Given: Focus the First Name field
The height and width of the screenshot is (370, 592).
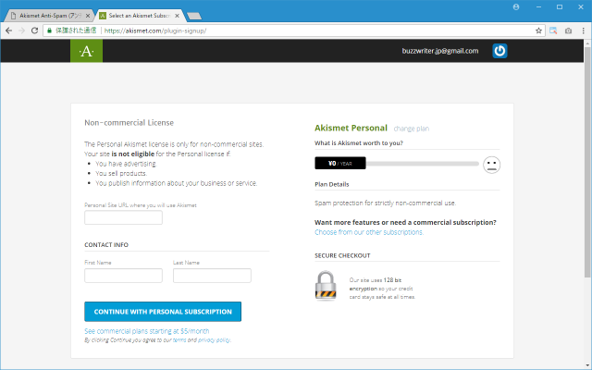Looking at the screenshot, I should [x=123, y=276].
